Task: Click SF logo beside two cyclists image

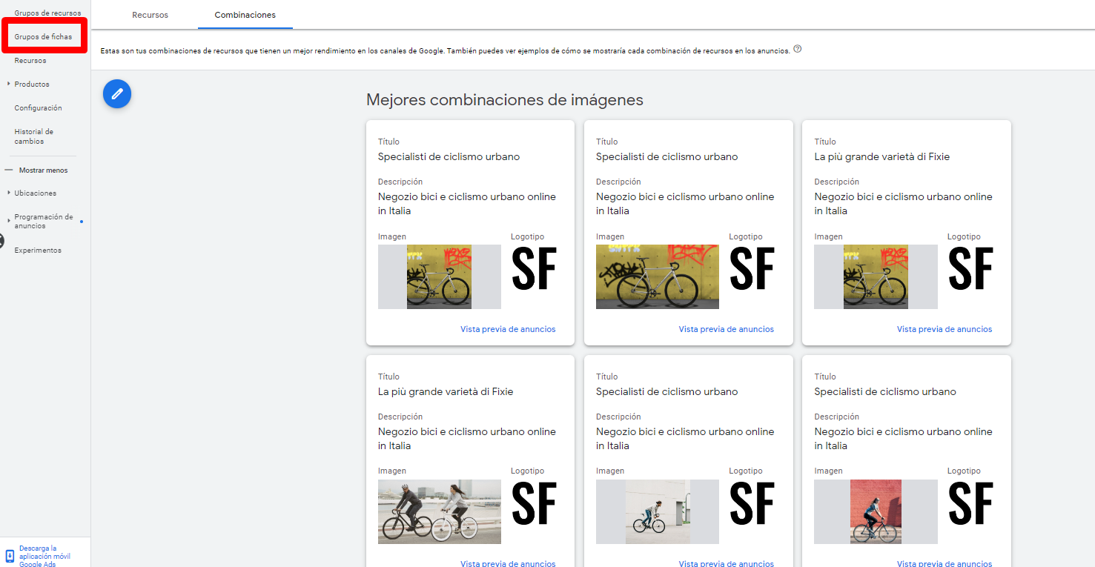Action: click(534, 504)
